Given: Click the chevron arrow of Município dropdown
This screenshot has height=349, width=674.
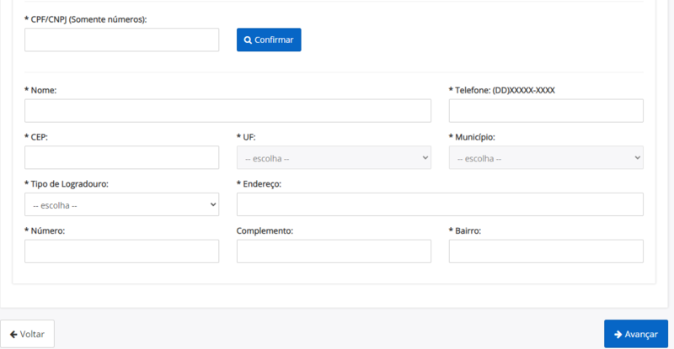Looking at the screenshot, I should pos(638,157).
